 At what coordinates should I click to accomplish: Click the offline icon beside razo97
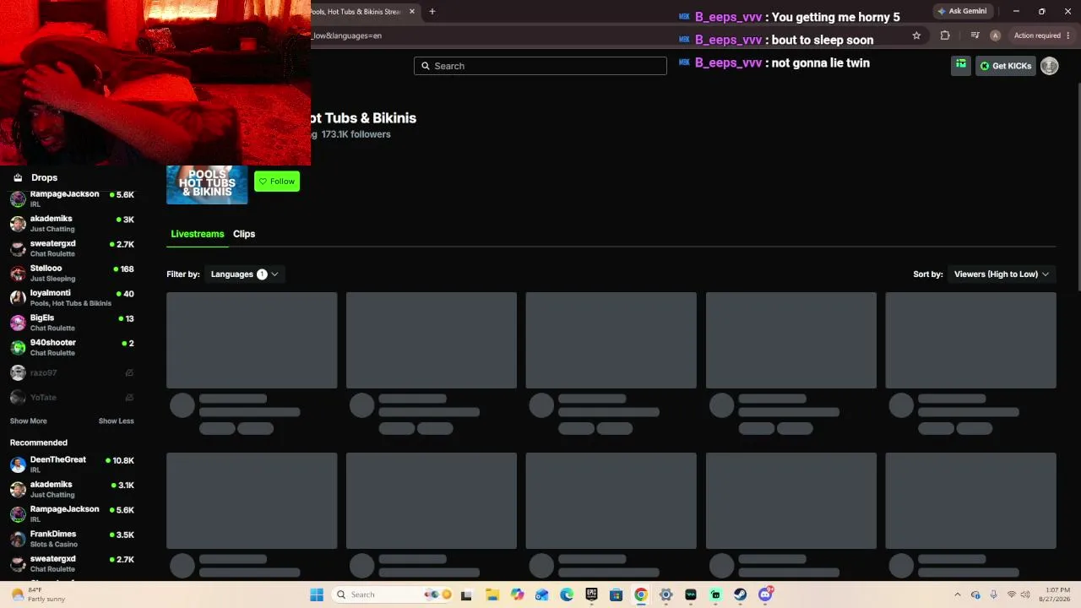129,372
